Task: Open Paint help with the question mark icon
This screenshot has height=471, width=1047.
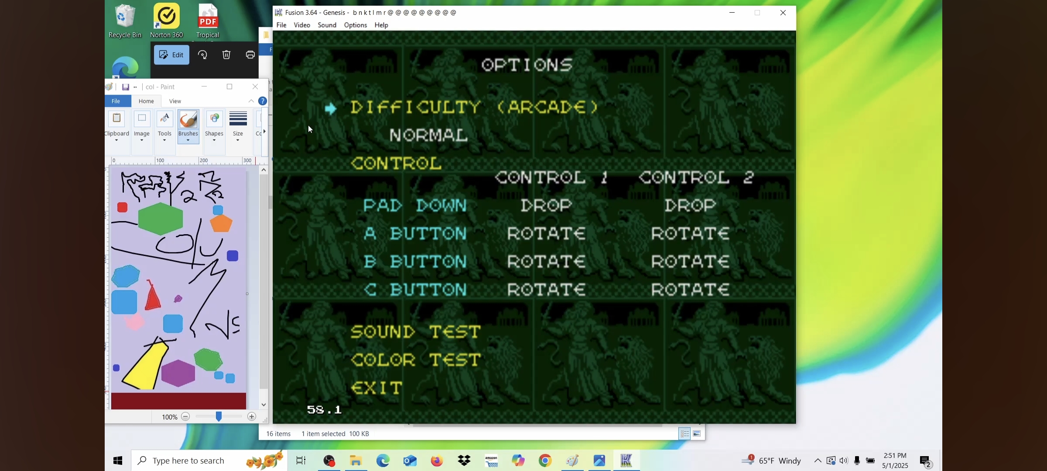Action: (263, 101)
